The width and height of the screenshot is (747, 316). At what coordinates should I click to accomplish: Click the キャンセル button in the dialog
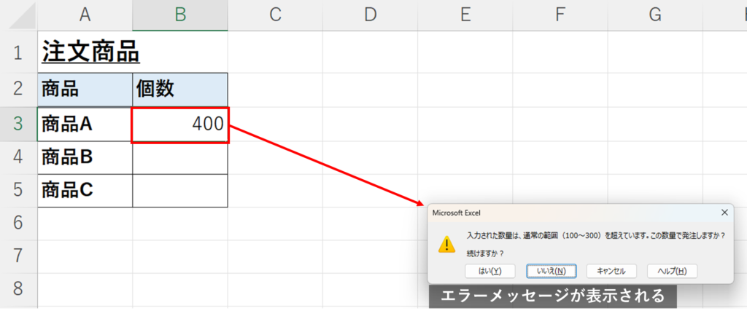(x=612, y=272)
